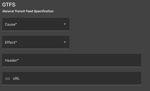The height and width of the screenshot is (91, 150).
Task: Click the Cause* label text
Action: pos(11,24)
